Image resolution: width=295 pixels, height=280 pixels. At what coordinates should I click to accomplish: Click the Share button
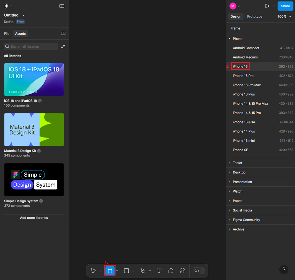tap(285, 6)
